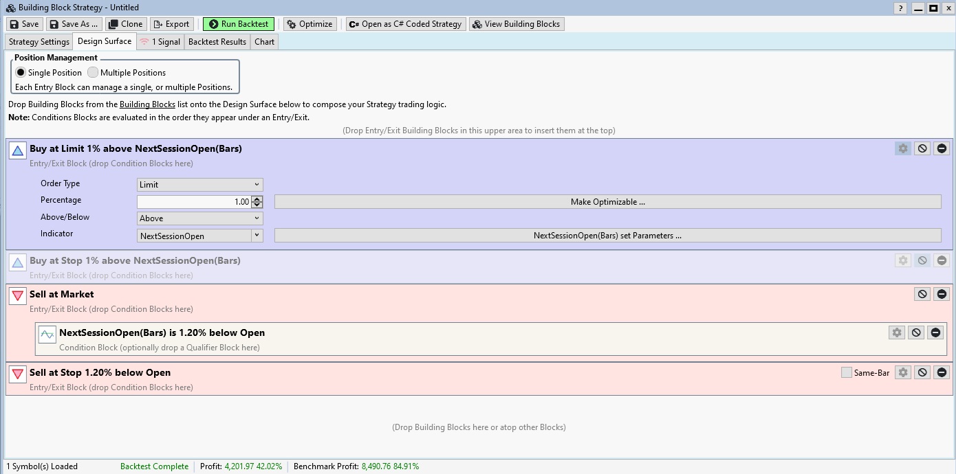
Task: Open settings for the NextSessionOpen condition block
Action: point(896,332)
